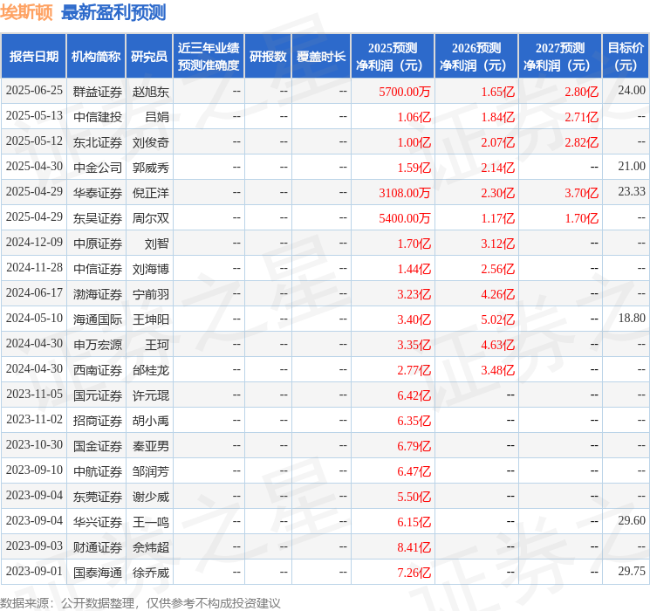Select institution 中原证券
Viewport: 650px width, 611px height.
[98, 244]
